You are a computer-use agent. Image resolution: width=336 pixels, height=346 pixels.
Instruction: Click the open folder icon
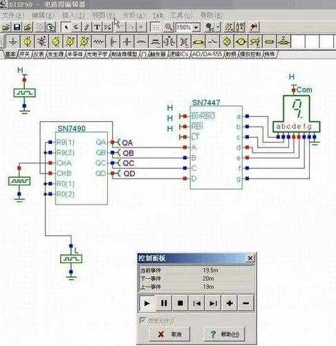click(6, 27)
